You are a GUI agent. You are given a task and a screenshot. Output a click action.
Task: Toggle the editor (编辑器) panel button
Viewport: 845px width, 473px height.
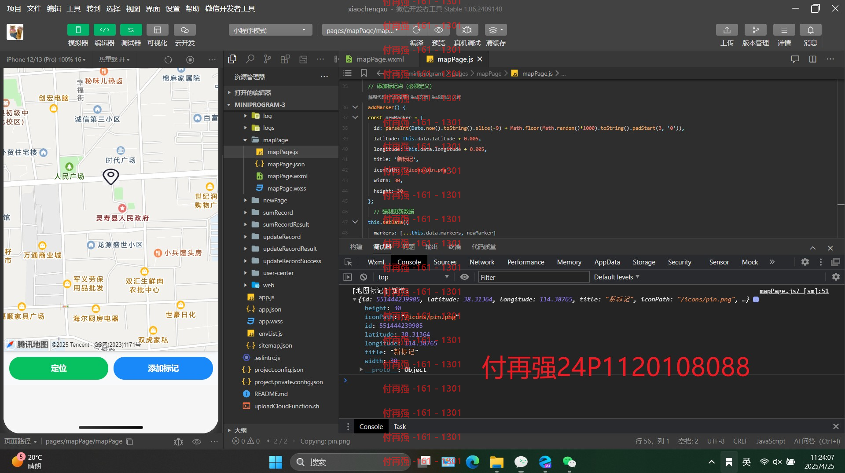coord(104,30)
